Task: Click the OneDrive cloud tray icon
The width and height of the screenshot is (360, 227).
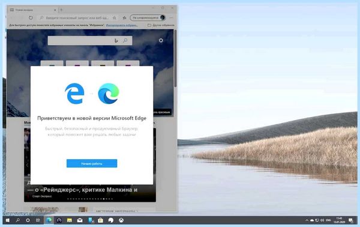Action: (x=312, y=220)
